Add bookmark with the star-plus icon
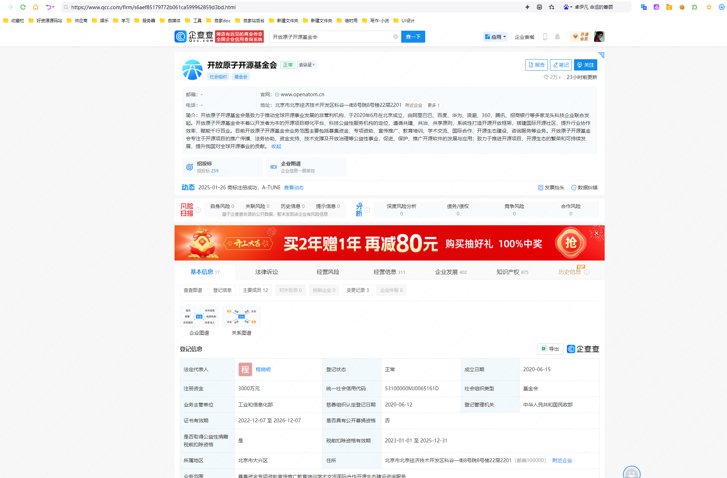This screenshot has width=727, height=478. 552,7
